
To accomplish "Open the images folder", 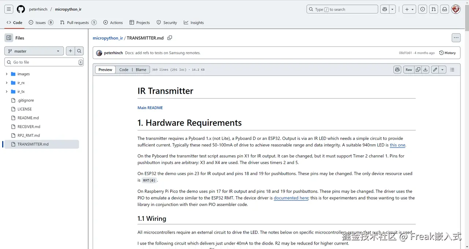I will click(23, 74).
